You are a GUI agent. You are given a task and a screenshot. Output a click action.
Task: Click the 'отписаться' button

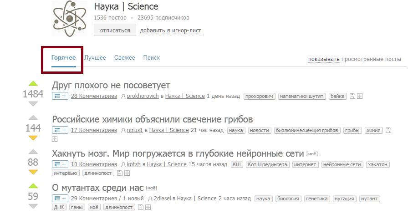point(115,30)
